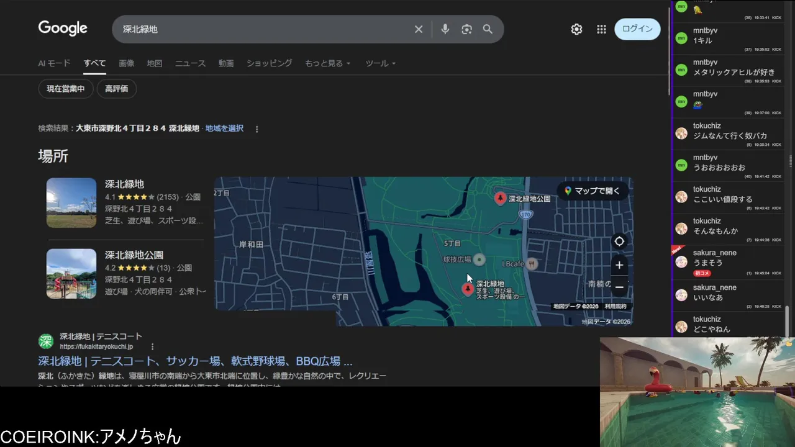Image resolution: width=795 pixels, height=447 pixels.
Task: Open the 深北緑地 park photo thumbnail
Action: 71,203
